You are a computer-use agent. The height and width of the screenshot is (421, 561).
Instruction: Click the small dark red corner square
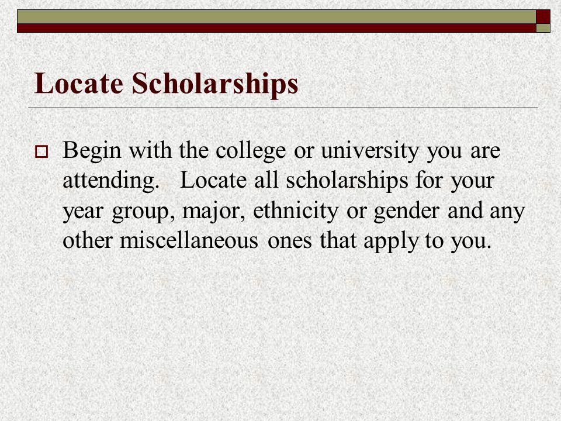pos(543,17)
